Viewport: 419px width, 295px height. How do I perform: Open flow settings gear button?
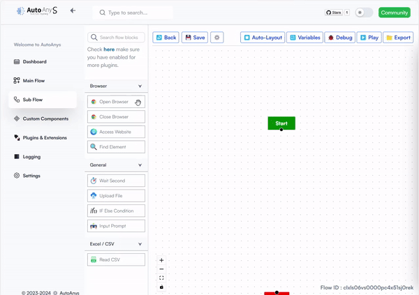(217, 38)
